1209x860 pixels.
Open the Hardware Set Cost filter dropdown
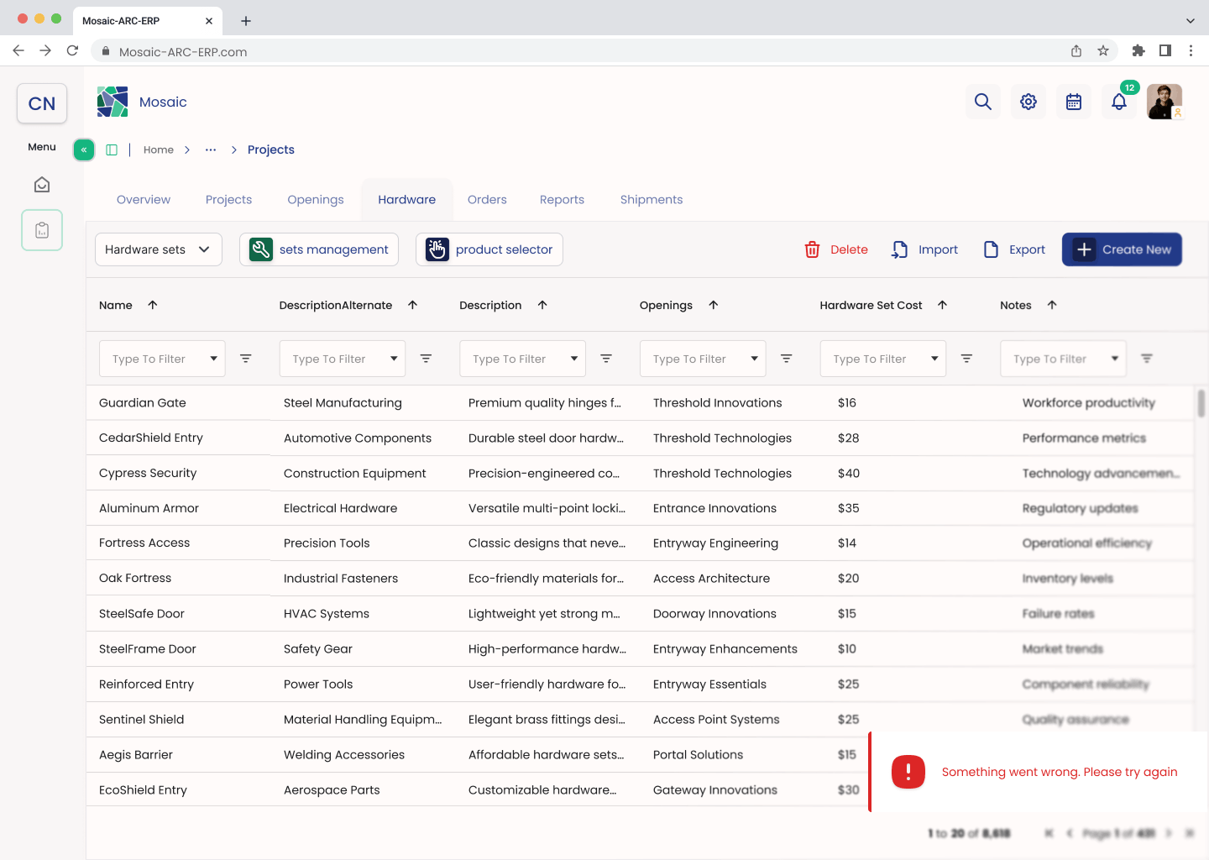pyautogui.click(x=883, y=359)
